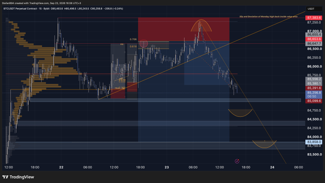
Task: Click the red 86,653.6 price label
Action: (314, 39)
